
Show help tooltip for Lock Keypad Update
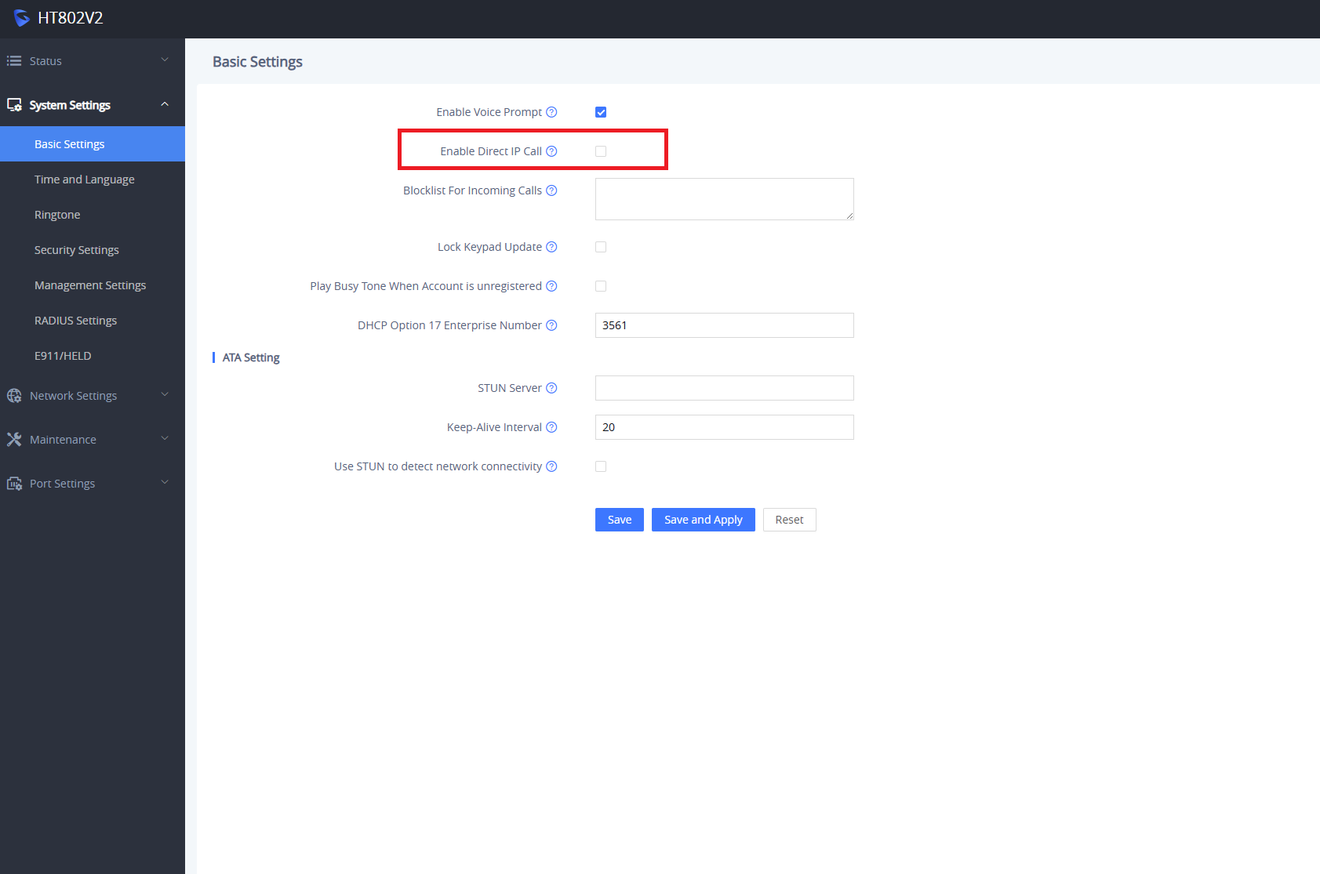point(551,247)
